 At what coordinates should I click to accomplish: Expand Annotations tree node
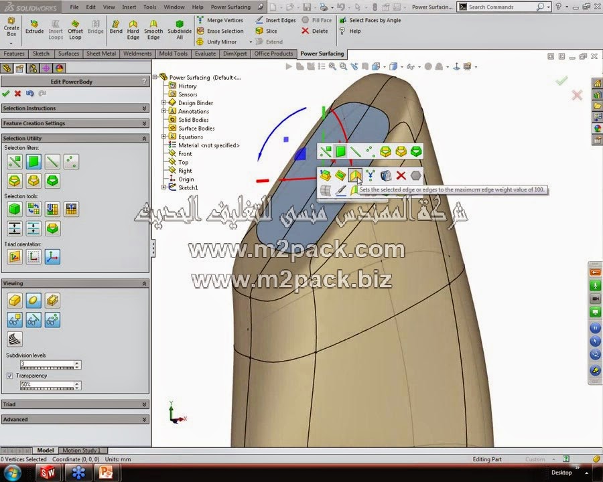(164, 111)
